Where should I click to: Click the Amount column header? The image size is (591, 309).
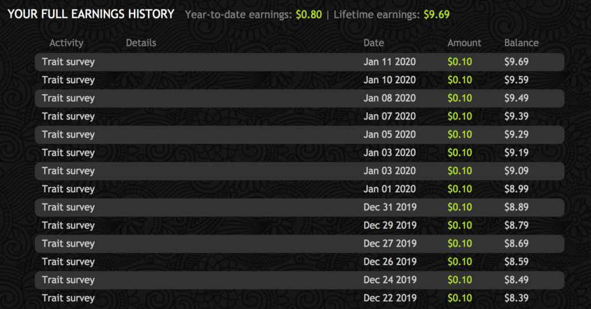point(465,43)
